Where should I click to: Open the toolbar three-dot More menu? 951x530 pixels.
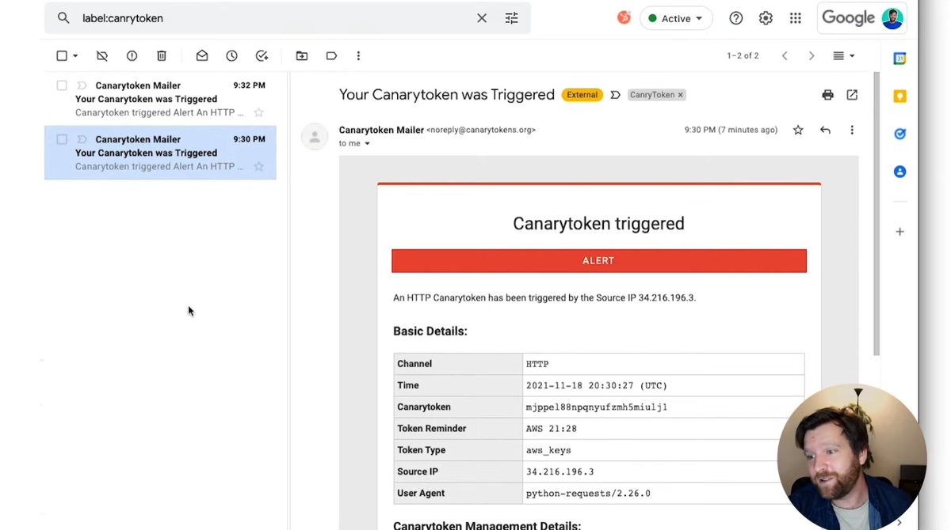pyautogui.click(x=358, y=56)
